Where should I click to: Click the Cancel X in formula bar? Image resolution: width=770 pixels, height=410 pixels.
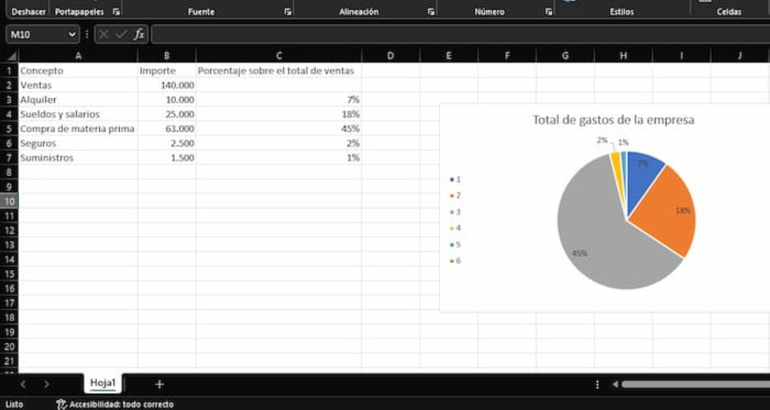[x=104, y=34]
